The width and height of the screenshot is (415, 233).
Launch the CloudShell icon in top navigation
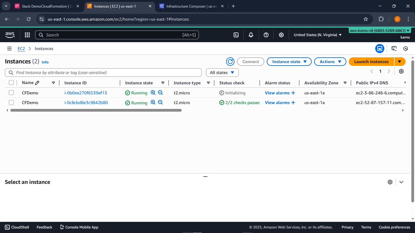[x=236, y=35]
